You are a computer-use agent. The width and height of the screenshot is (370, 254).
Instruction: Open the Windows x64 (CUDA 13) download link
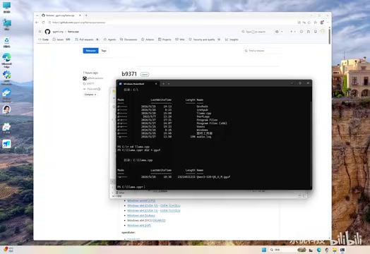tap(143, 210)
